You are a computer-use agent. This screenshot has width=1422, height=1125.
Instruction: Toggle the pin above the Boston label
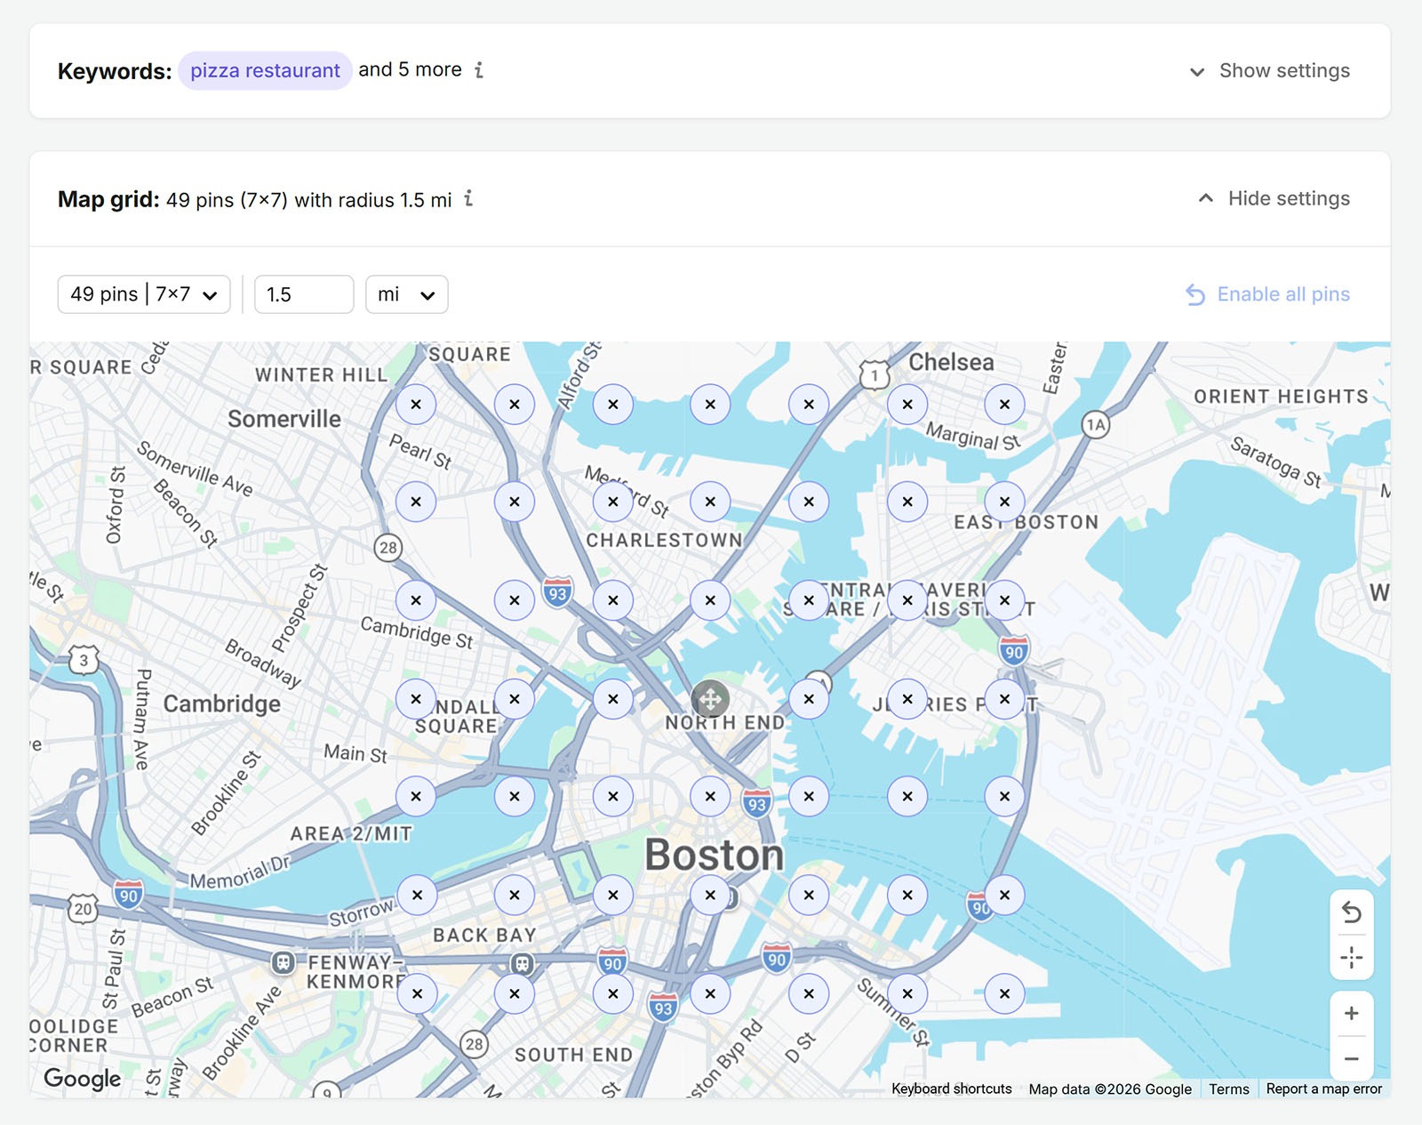[710, 796]
